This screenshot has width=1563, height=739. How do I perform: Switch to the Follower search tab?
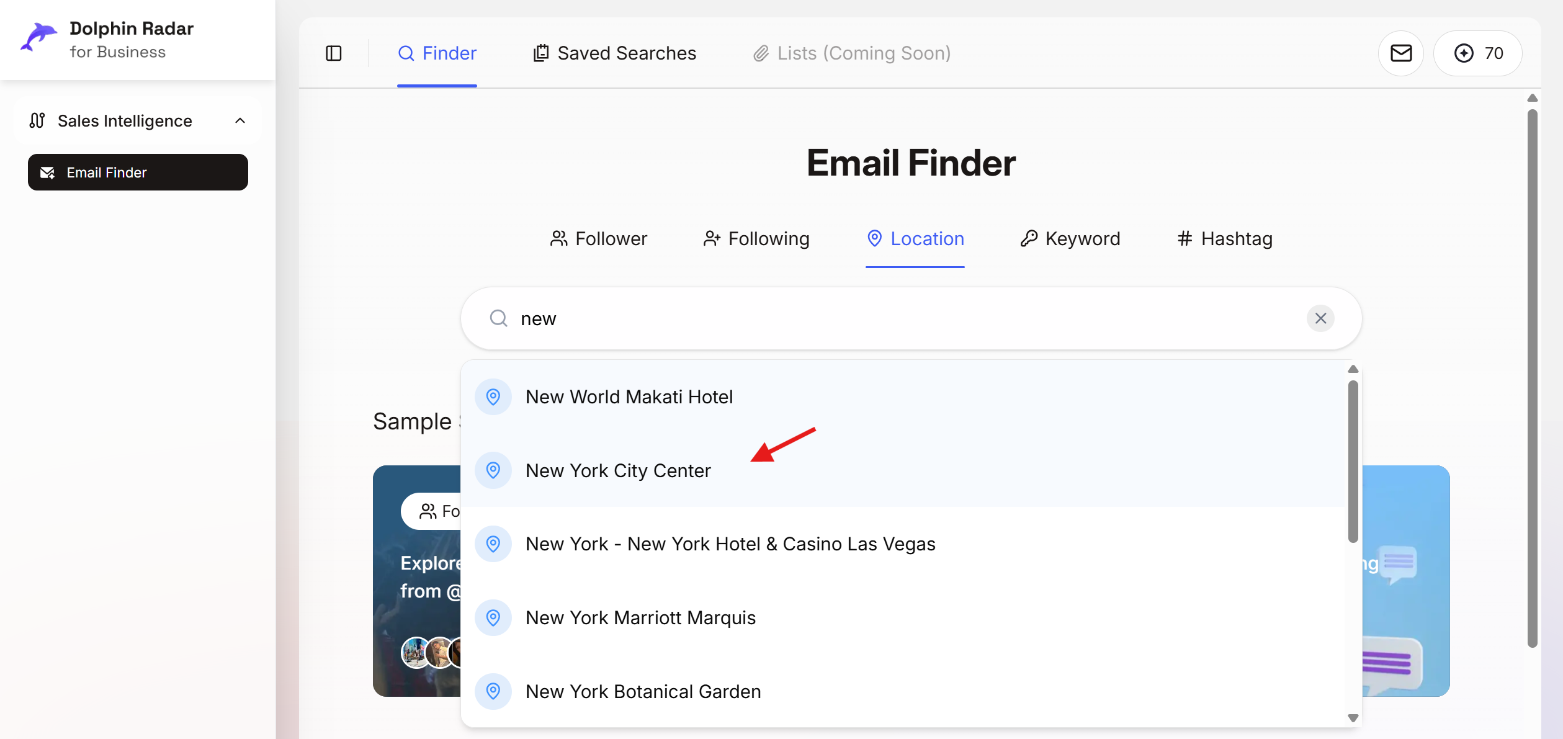point(599,239)
